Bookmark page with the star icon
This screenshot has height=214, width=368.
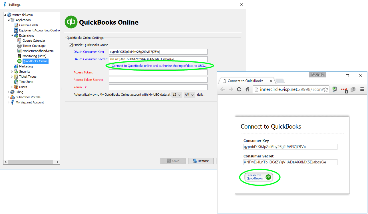[325, 89]
